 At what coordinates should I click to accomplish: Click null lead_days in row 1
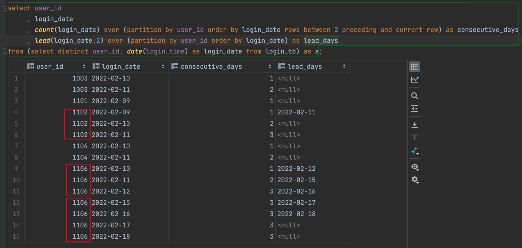289,78
